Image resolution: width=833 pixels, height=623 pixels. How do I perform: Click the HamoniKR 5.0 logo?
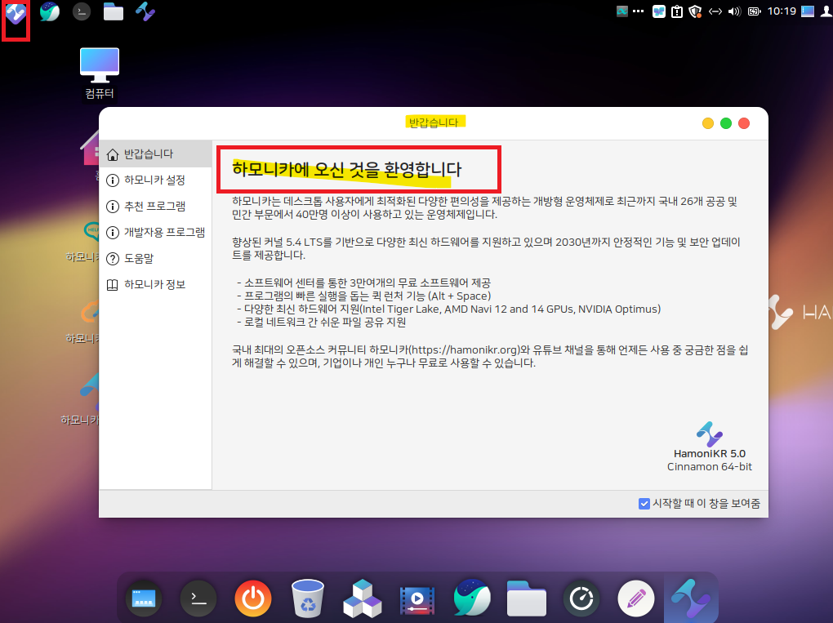tap(709, 434)
